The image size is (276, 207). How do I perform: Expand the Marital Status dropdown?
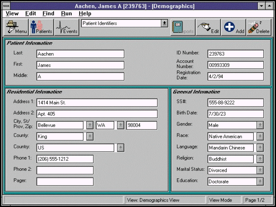260,170
